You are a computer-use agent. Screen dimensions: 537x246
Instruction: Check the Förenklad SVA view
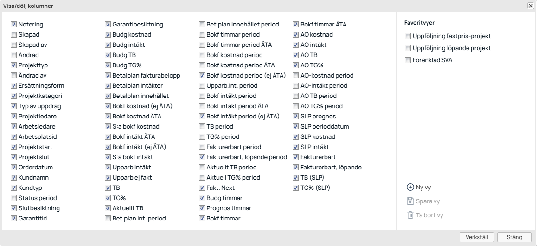click(408, 60)
